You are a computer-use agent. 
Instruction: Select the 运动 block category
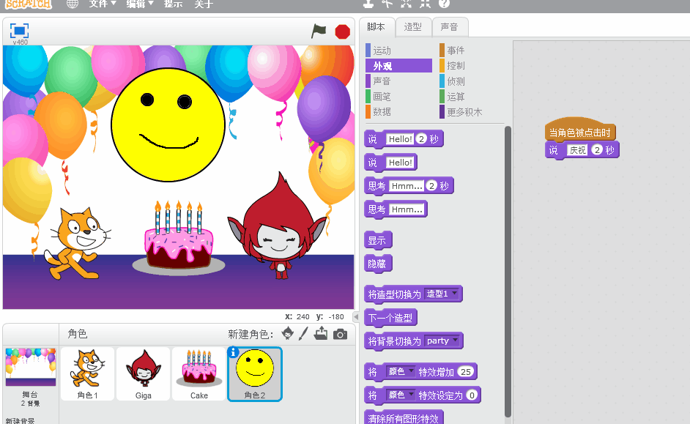coord(398,50)
